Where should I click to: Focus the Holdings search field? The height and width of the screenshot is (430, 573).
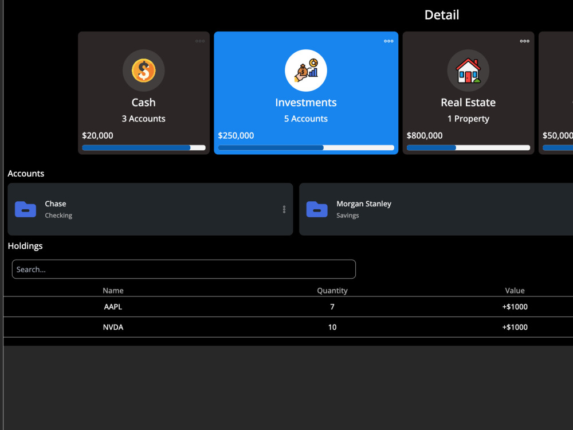(184, 269)
